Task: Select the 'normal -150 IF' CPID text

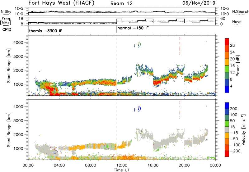Action: click(x=133, y=28)
